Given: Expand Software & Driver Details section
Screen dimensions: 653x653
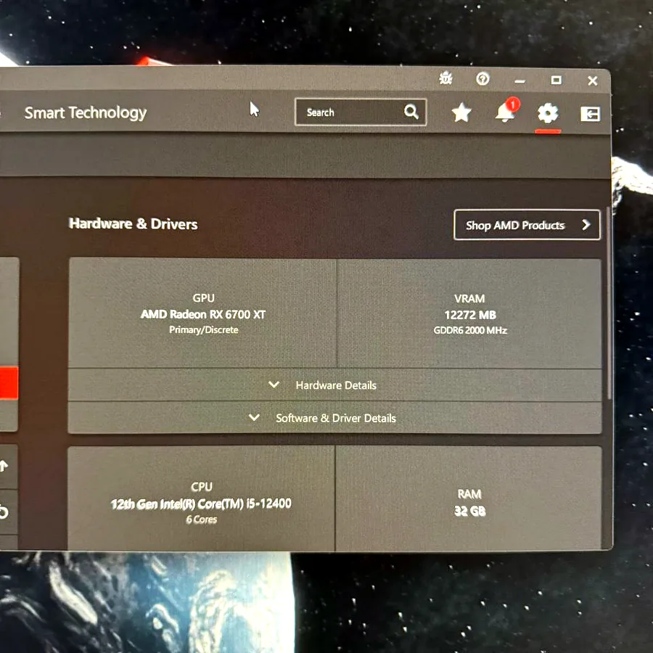Looking at the screenshot, I should pyautogui.click(x=334, y=418).
